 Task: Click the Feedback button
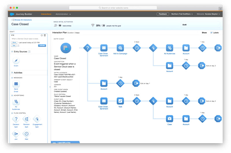163,14
